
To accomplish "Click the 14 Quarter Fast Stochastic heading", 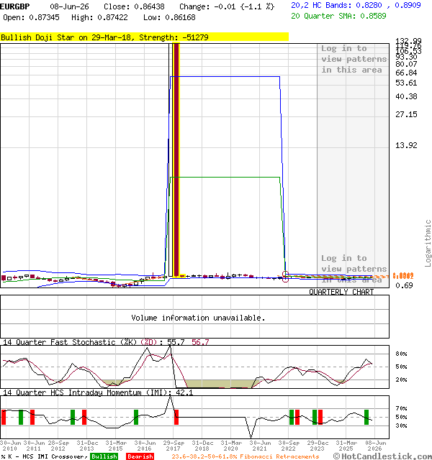I will click(x=70, y=342).
